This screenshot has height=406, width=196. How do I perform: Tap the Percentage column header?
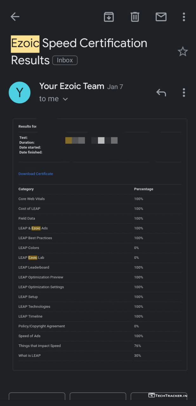(143, 189)
